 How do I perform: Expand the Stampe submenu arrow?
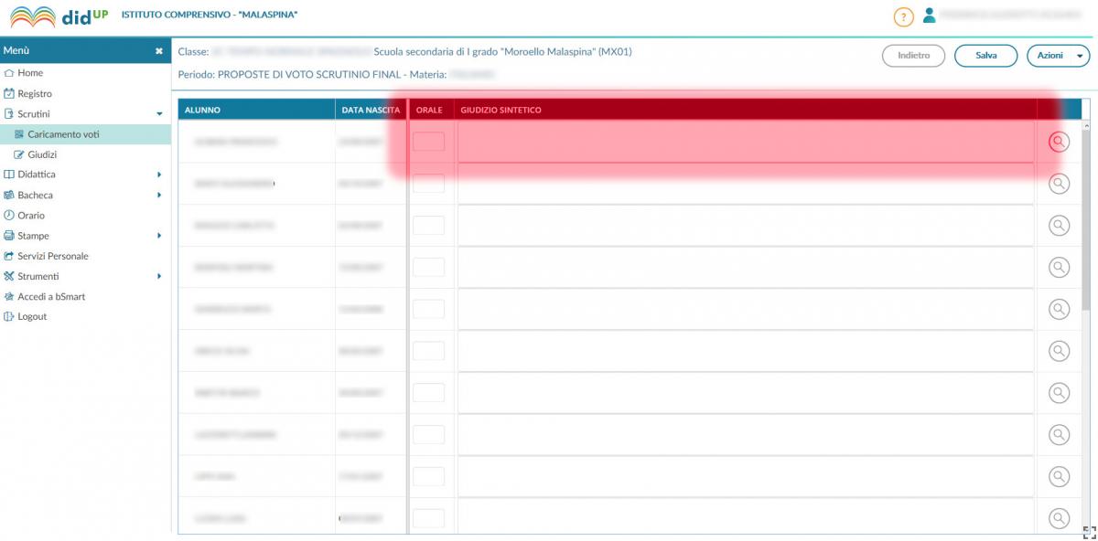(159, 236)
